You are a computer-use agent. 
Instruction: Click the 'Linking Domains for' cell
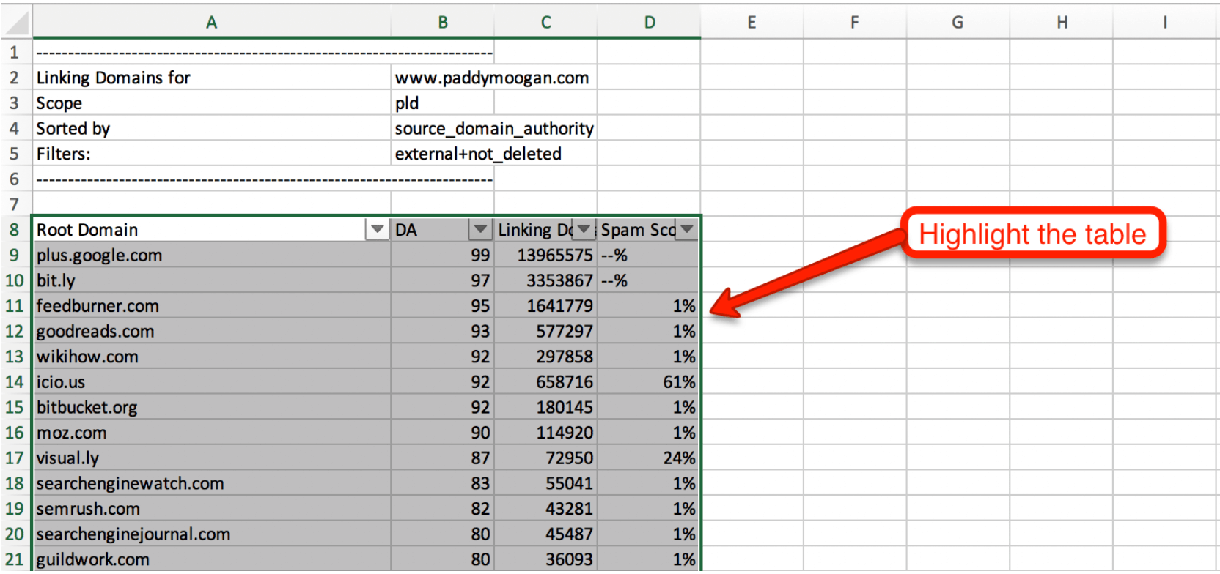(212, 78)
